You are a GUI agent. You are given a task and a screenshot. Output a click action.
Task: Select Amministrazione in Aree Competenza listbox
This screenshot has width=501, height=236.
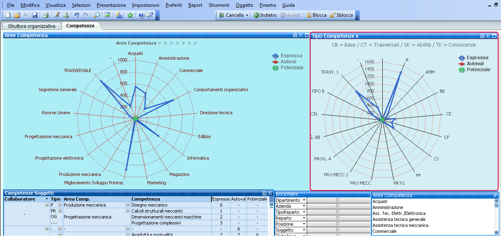pos(433,207)
